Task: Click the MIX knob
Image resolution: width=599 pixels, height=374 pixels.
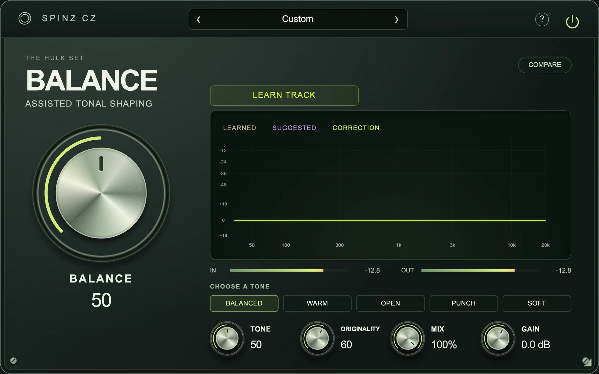Action: [x=407, y=338]
